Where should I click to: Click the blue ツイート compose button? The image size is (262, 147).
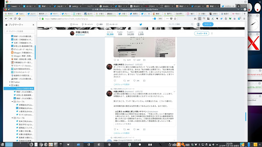tap(208, 24)
